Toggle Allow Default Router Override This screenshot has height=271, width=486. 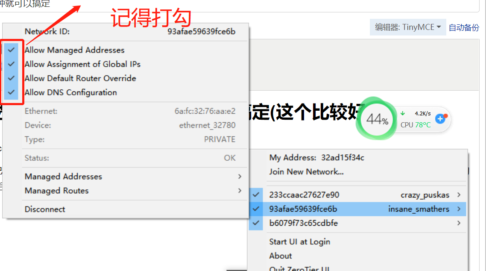coord(11,78)
